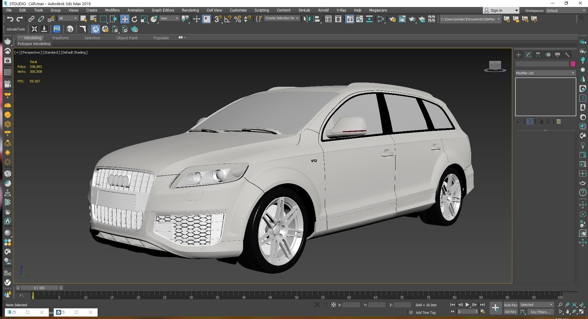The width and height of the screenshot is (588, 319).
Task: Open Curve Editor toolbar icon
Action: click(360, 19)
